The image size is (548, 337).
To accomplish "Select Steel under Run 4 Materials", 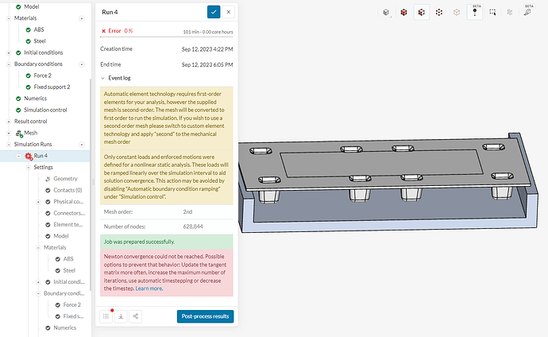I will (x=69, y=270).
